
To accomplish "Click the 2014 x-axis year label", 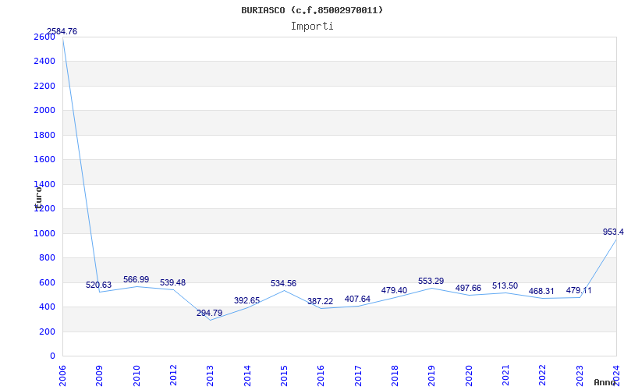I will [247, 376].
